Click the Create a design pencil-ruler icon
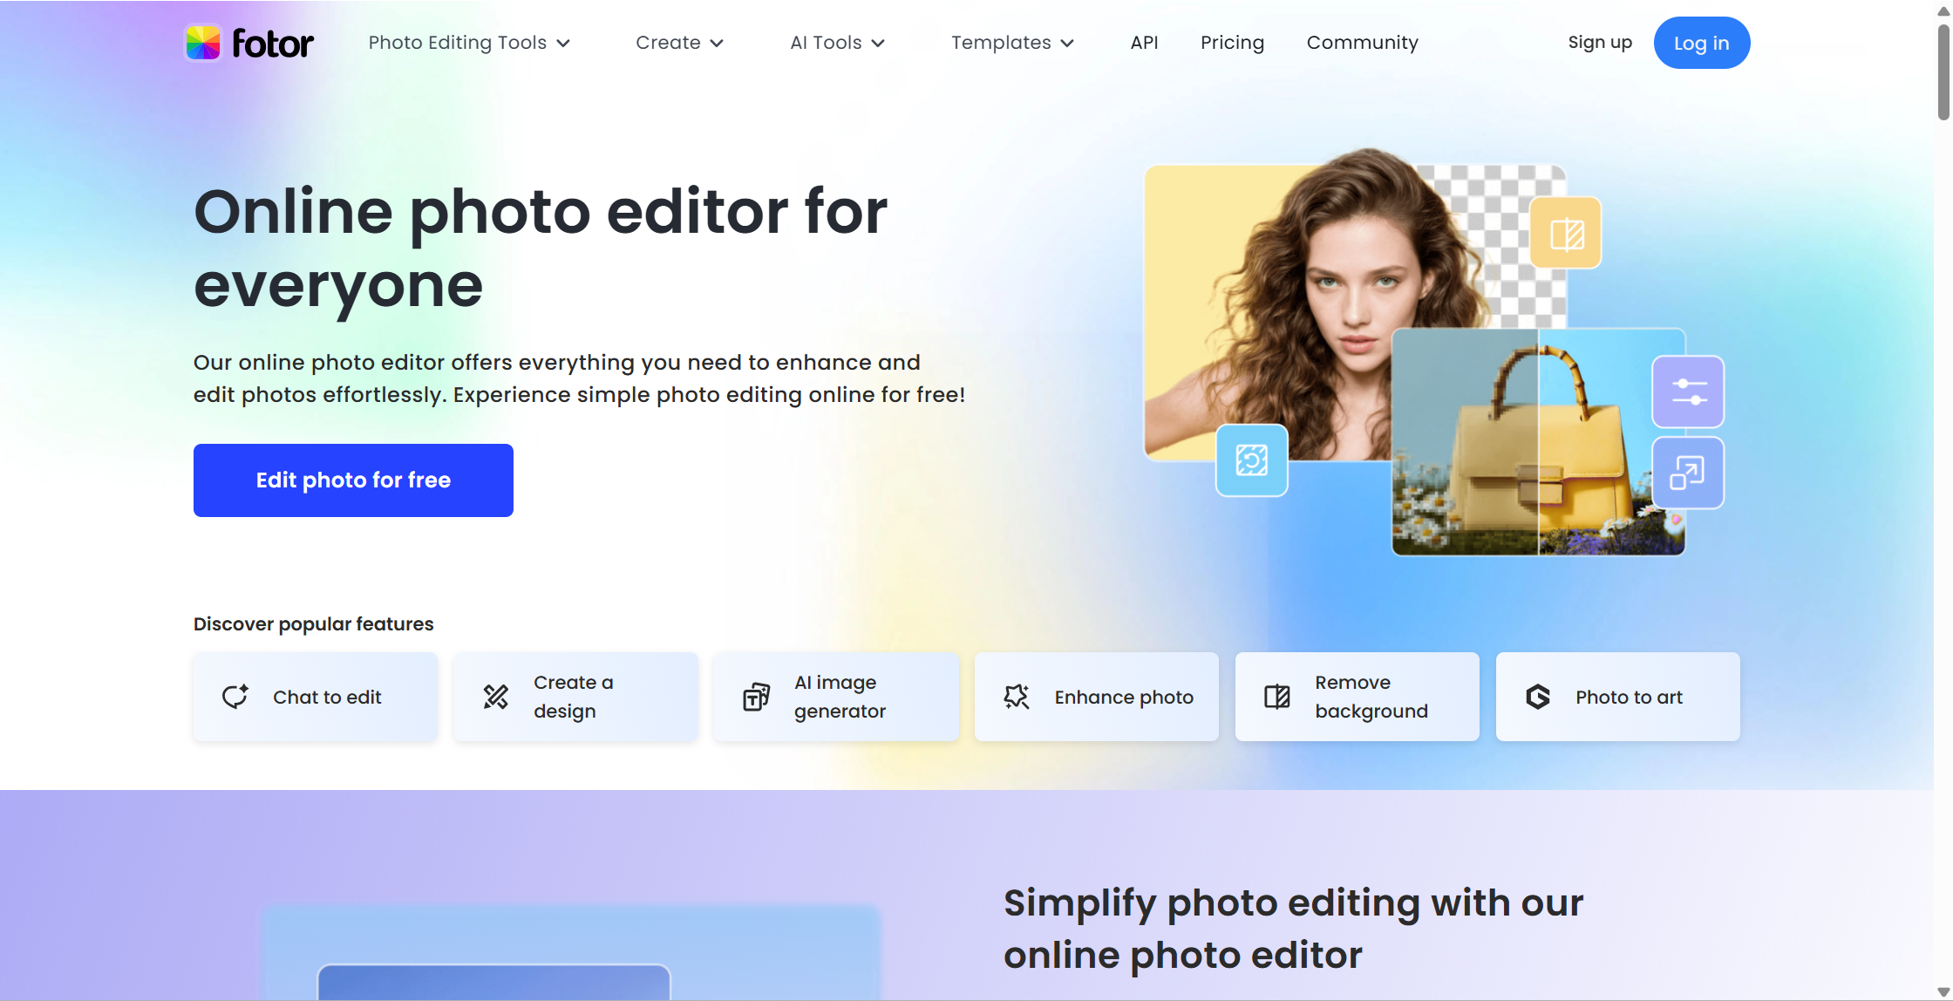This screenshot has width=1953, height=1001. point(496,697)
